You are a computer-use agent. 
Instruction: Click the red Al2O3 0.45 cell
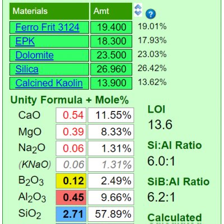point(71,198)
